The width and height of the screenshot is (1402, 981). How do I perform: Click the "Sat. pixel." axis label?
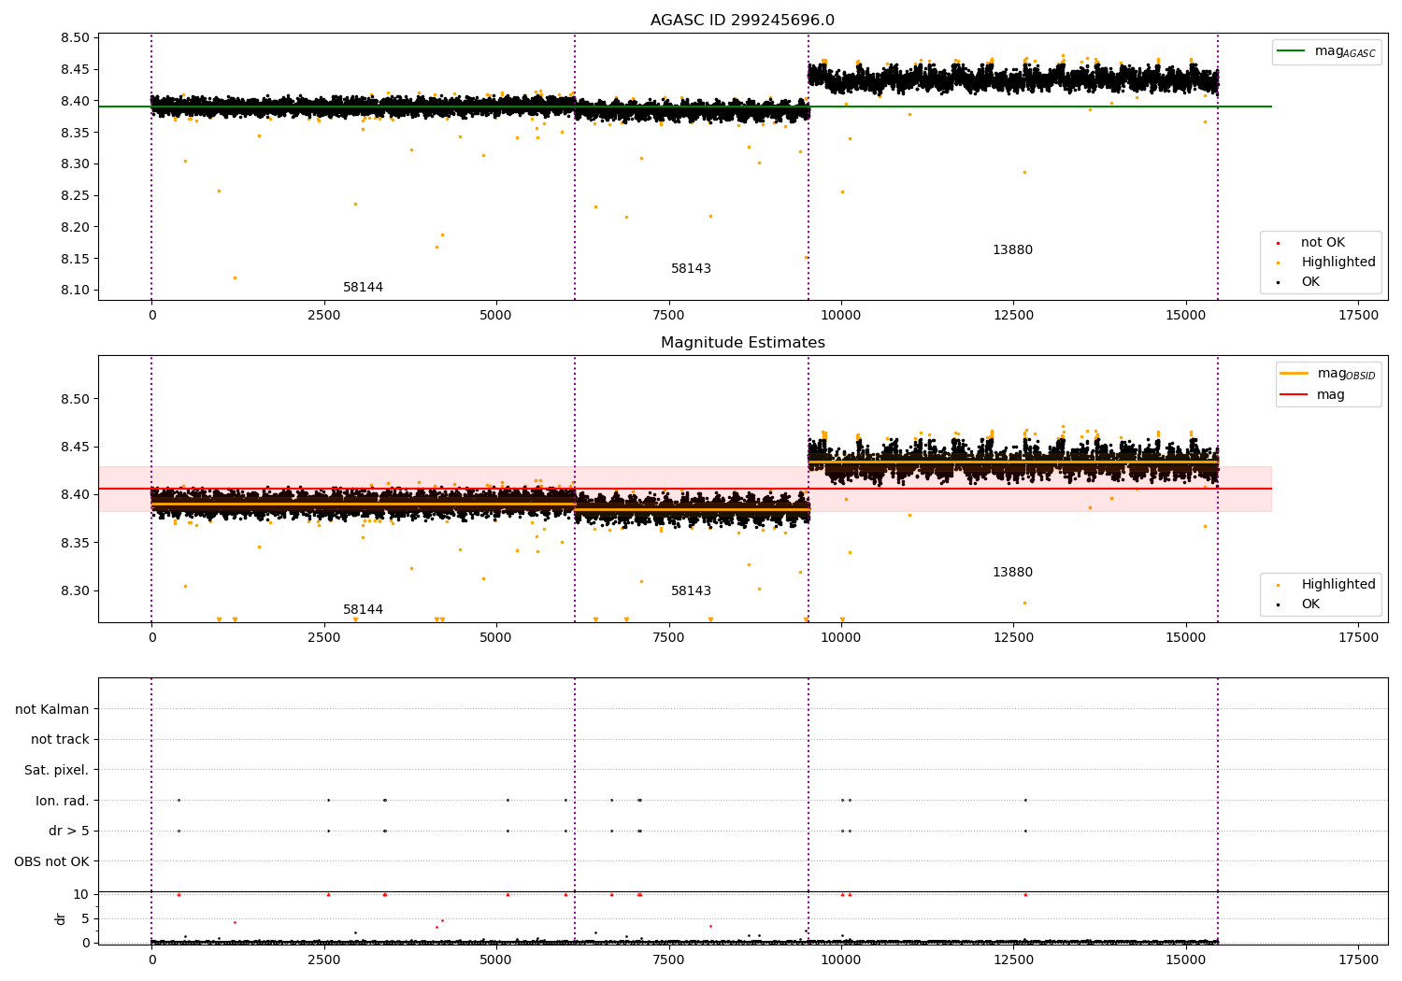57,771
